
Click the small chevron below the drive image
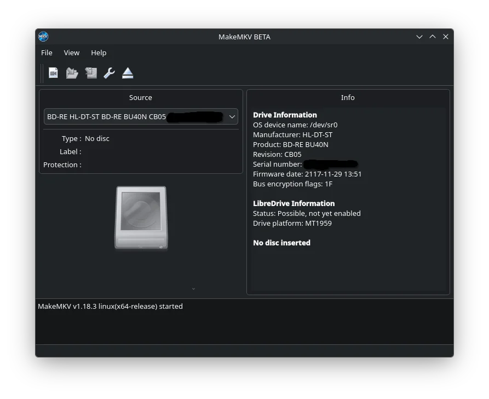click(193, 289)
